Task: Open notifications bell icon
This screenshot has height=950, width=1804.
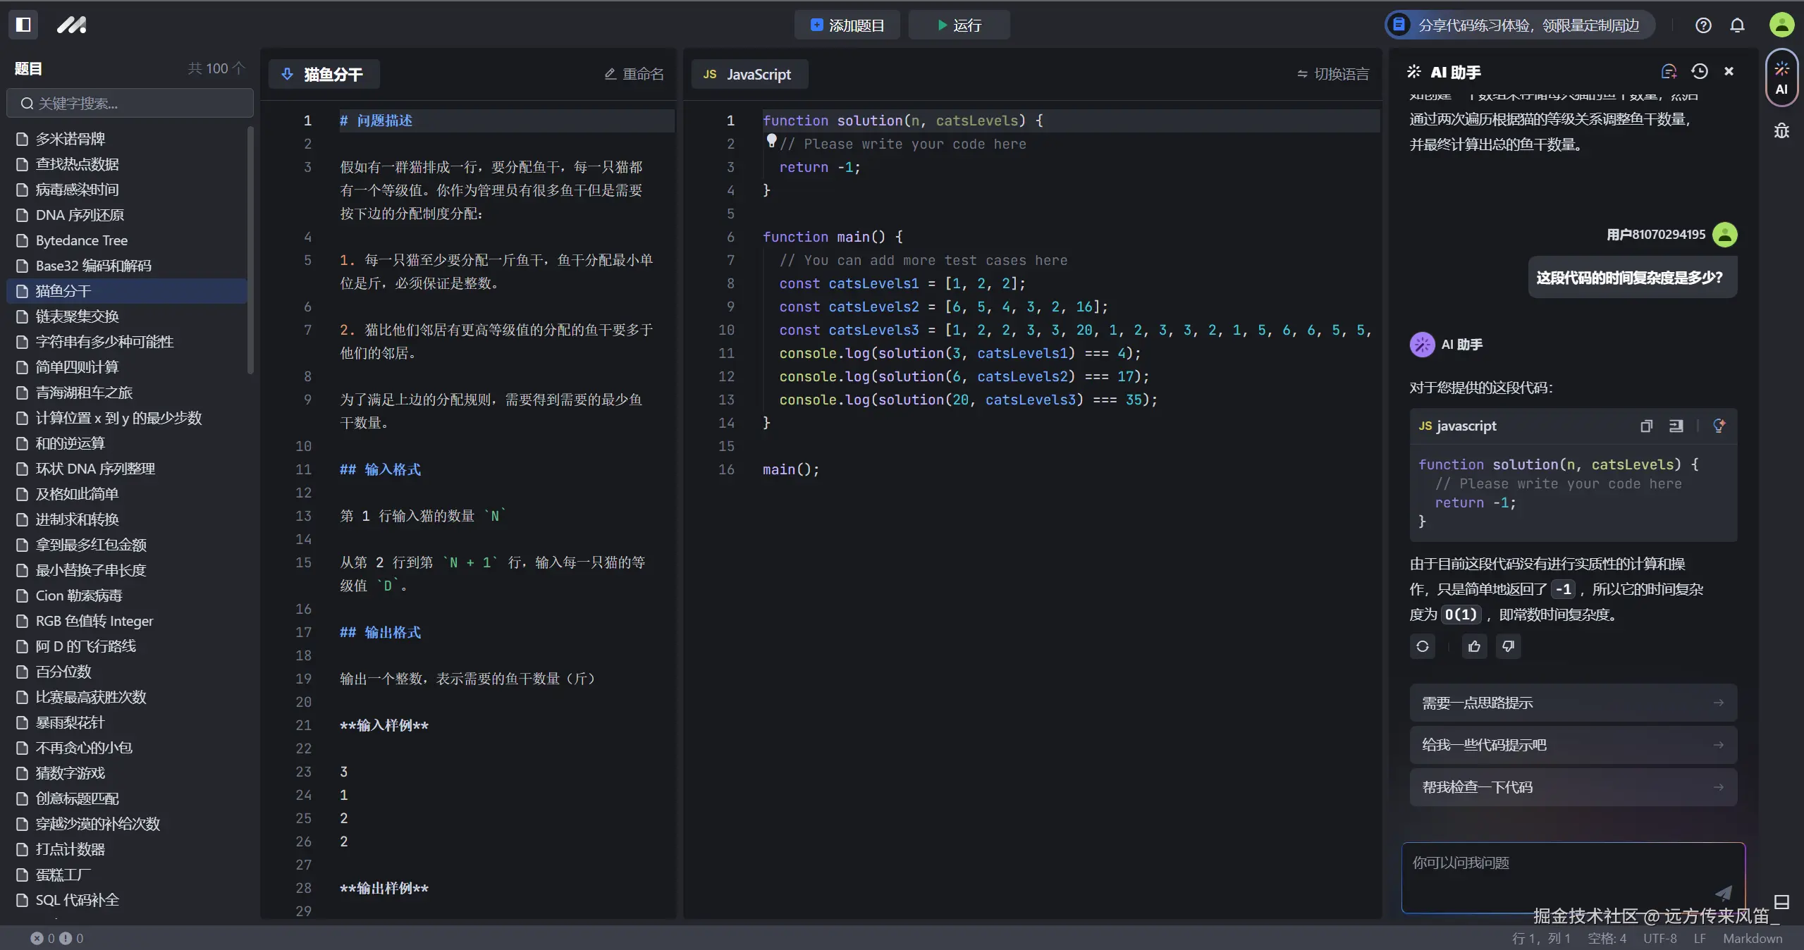Action: [1737, 25]
